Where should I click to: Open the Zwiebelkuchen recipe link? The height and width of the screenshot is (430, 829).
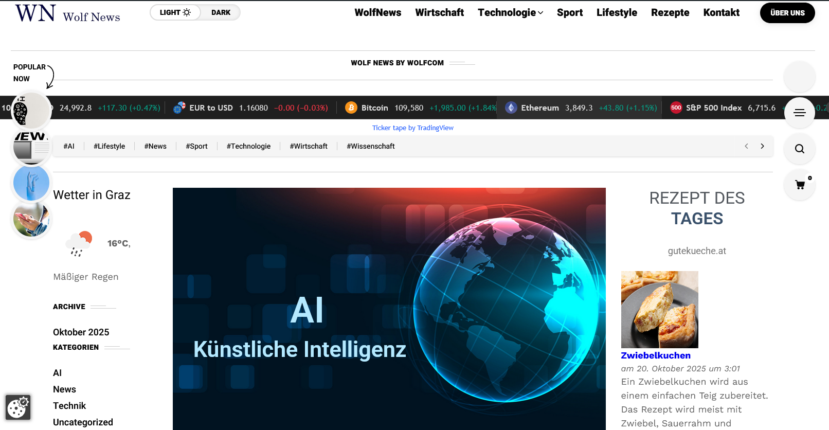tap(655, 355)
